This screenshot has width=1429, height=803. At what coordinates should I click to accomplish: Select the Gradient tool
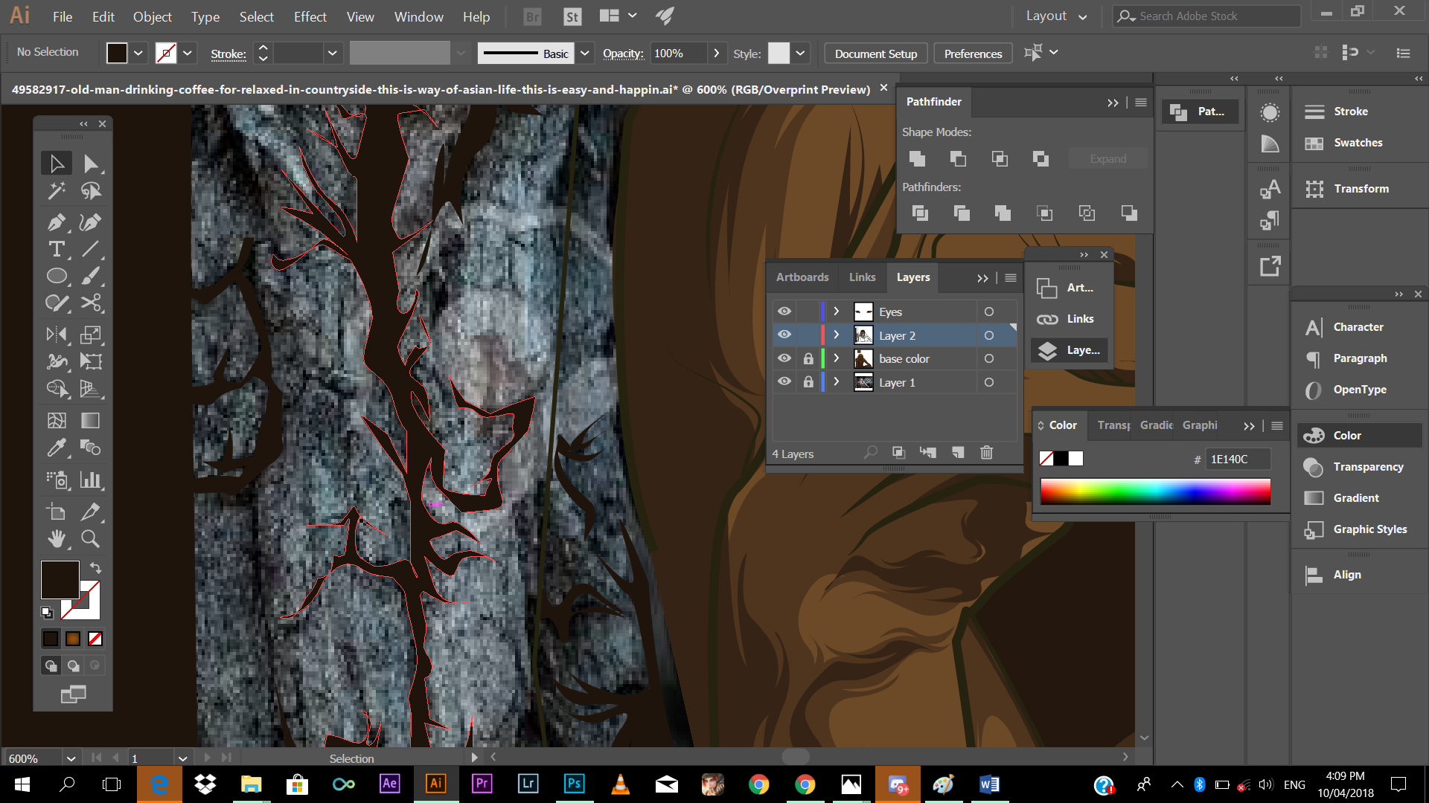(91, 421)
